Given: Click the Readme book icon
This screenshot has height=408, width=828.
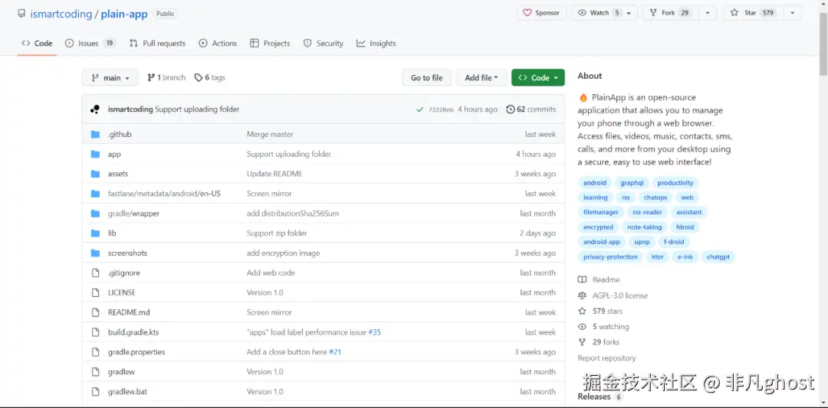Looking at the screenshot, I should 582,280.
